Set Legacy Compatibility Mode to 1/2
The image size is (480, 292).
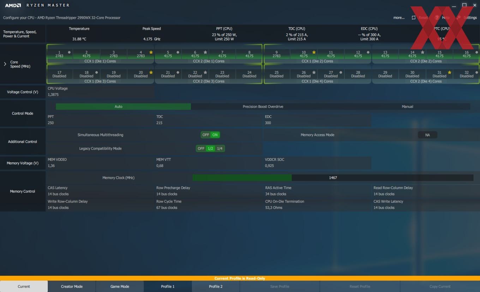pos(210,148)
